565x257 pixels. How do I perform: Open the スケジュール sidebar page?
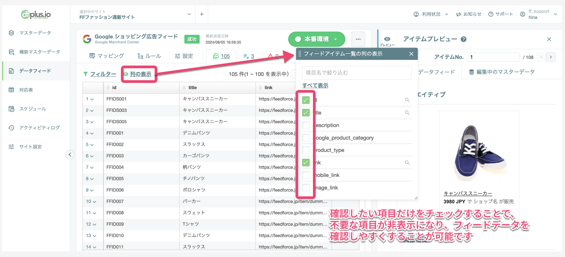point(32,109)
